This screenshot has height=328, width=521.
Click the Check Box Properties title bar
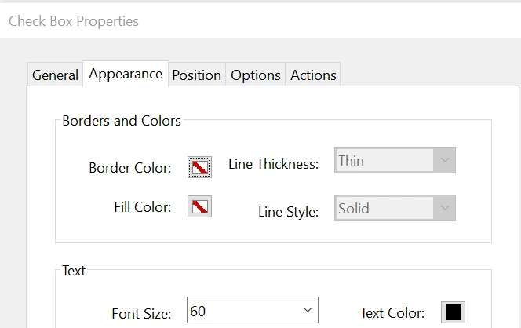pos(74,21)
